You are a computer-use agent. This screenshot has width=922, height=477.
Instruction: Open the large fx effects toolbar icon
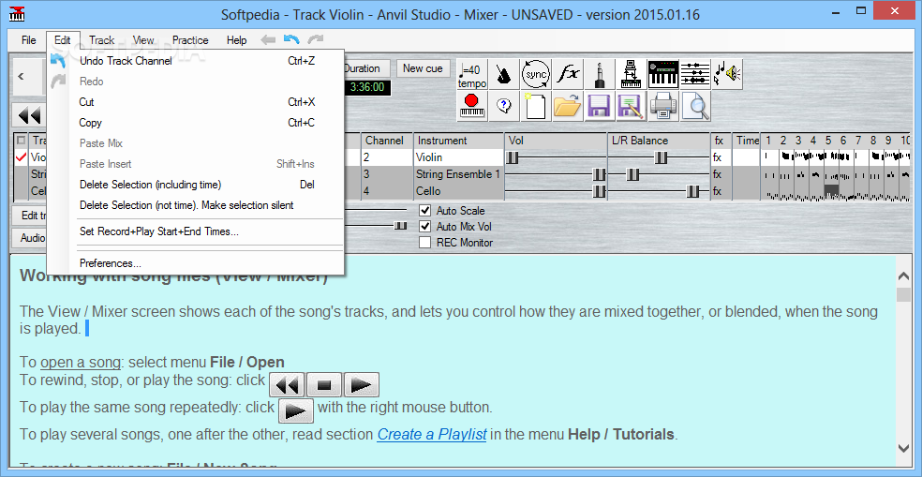click(568, 75)
